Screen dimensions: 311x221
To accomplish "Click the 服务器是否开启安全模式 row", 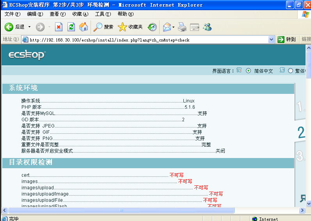I will [123, 151].
